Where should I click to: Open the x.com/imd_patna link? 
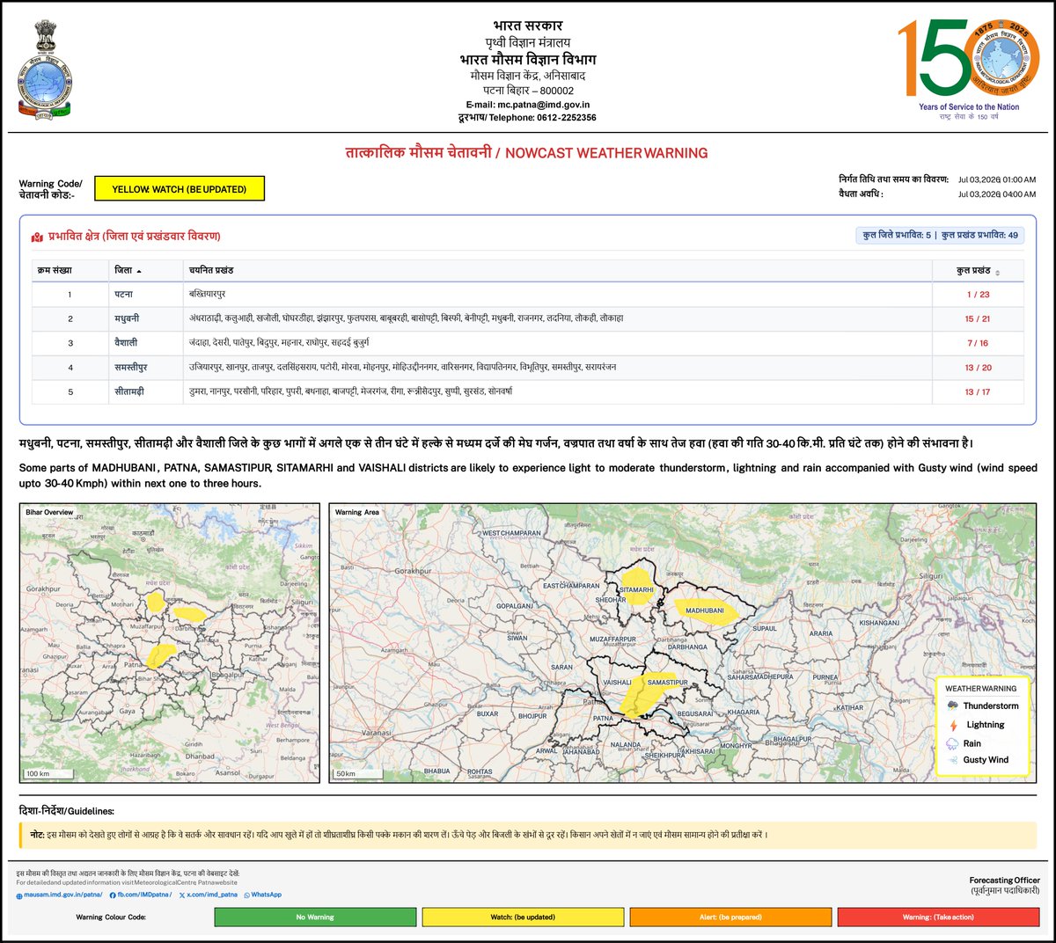click(x=209, y=895)
